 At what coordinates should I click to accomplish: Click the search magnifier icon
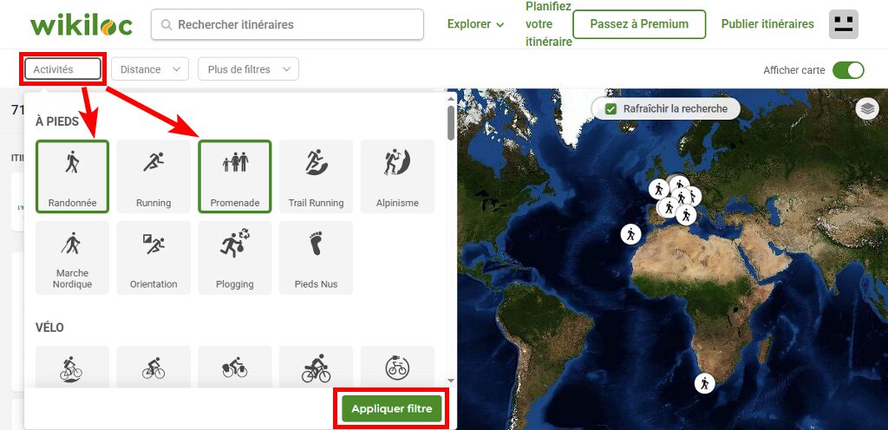coord(166,25)
